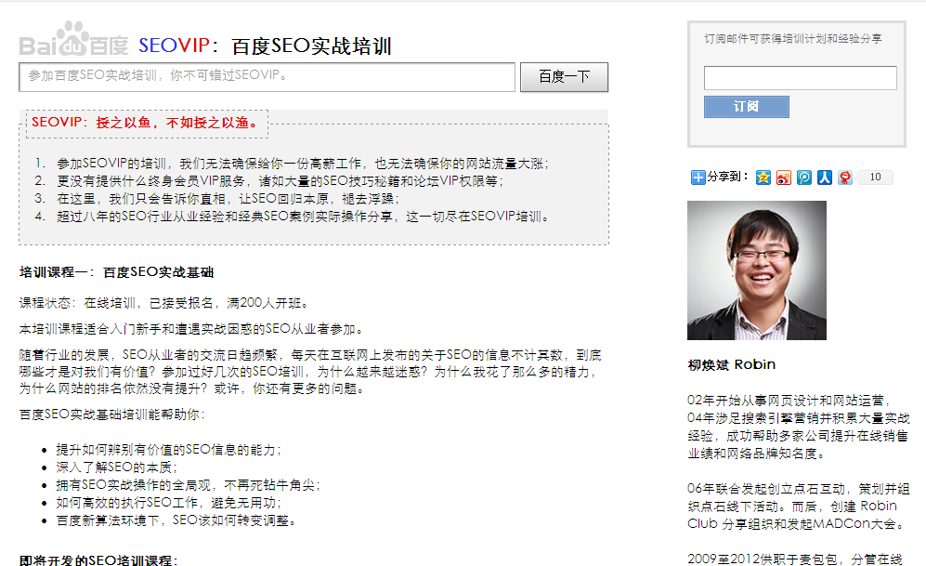Click the blue 订阅 subscribe button
The width and height of the screenshot is (926, 566).
pos(747,107)
